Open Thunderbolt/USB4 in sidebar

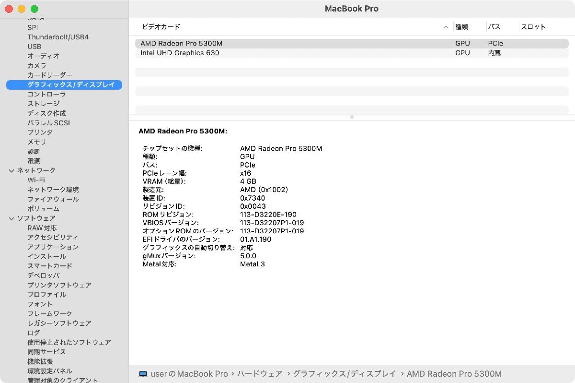[58, 37]
